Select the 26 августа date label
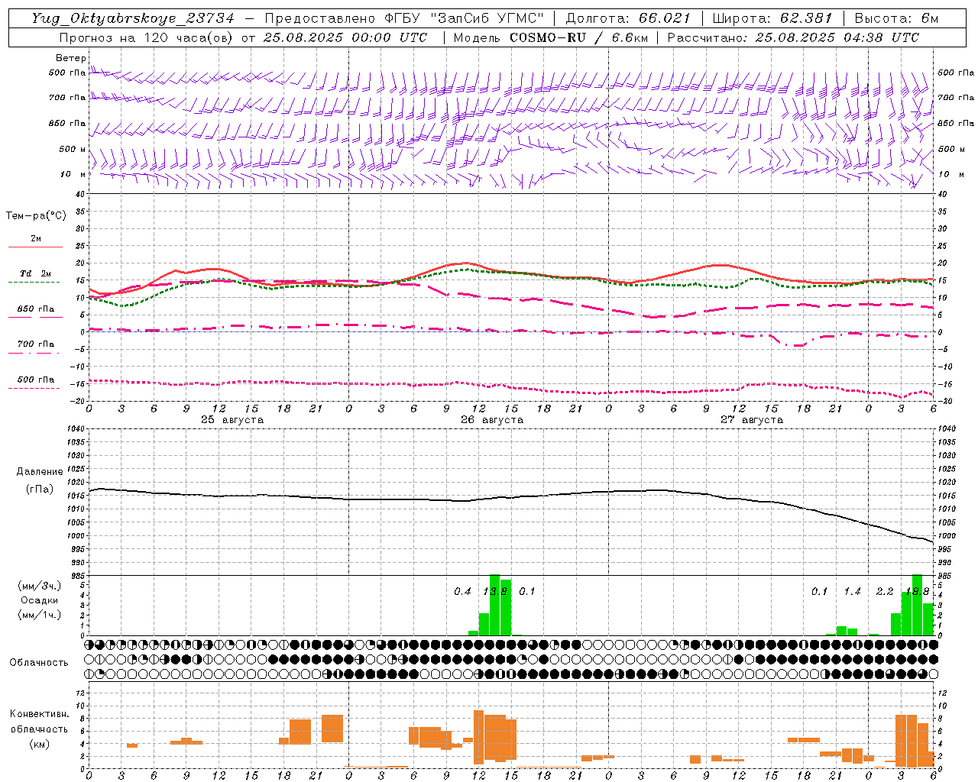 492,420
